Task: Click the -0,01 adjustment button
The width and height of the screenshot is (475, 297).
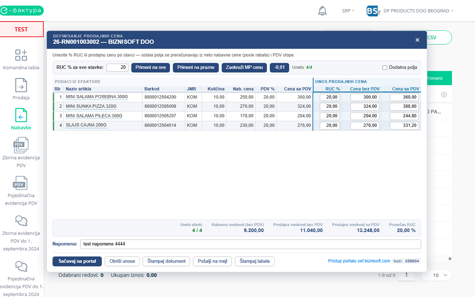Action: tap(279, 68)
